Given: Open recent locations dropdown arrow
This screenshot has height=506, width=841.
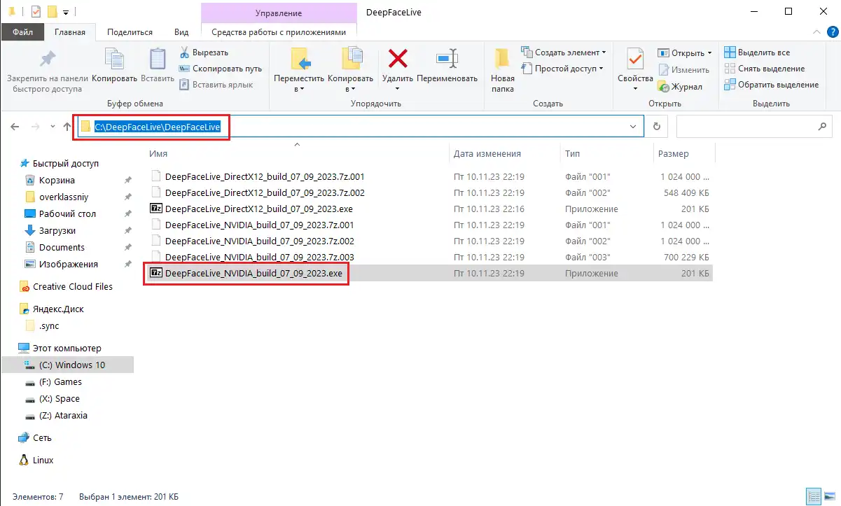Looking at the screenshot, I should coord(53,127).
